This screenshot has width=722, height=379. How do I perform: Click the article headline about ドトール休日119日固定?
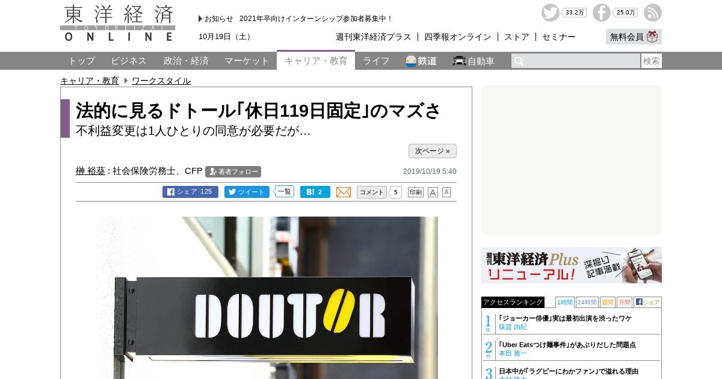click(258, 110)
